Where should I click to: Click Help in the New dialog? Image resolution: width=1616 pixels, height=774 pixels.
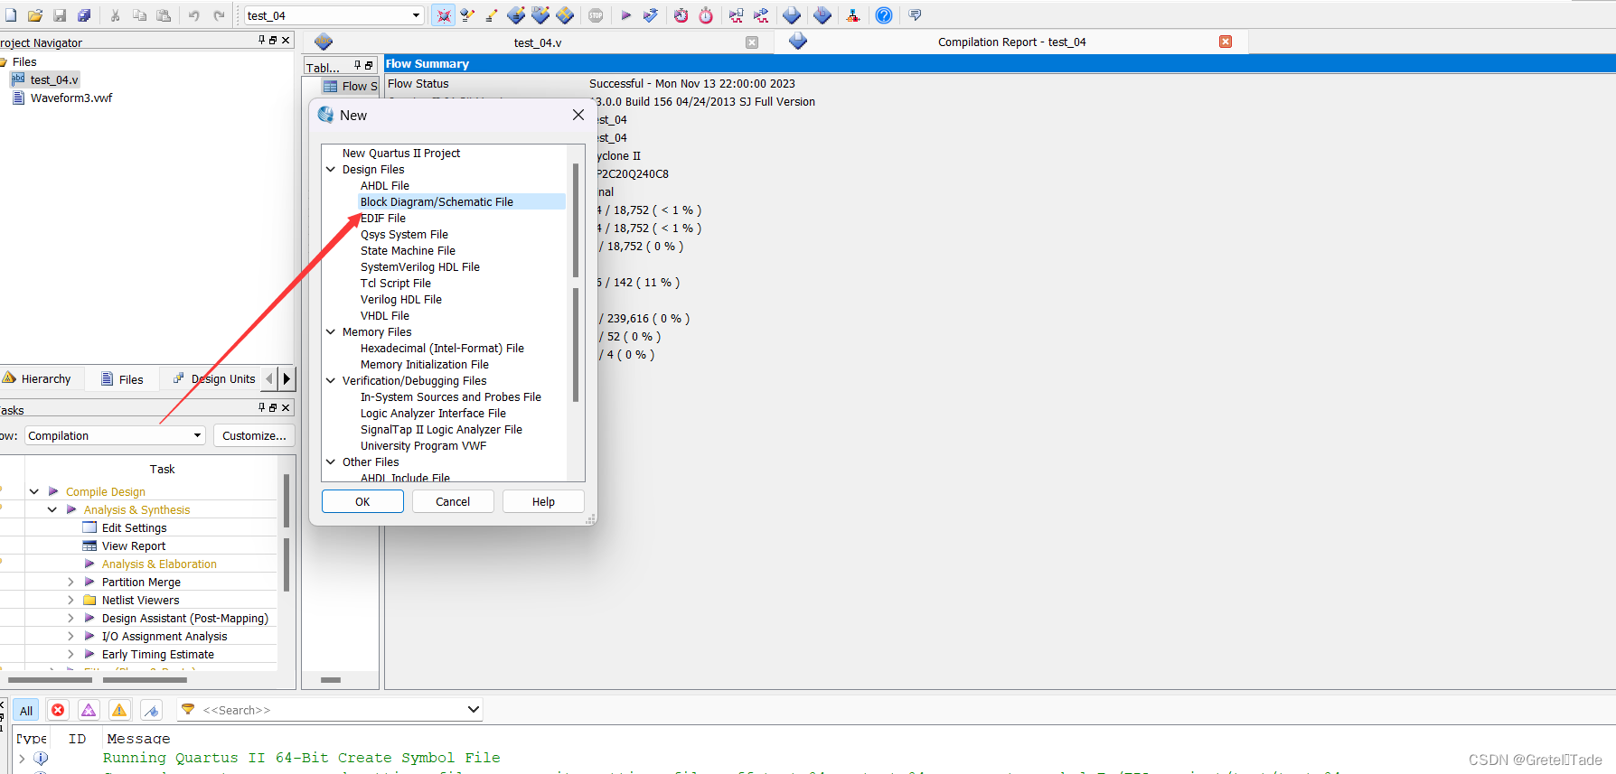point(543,501)
